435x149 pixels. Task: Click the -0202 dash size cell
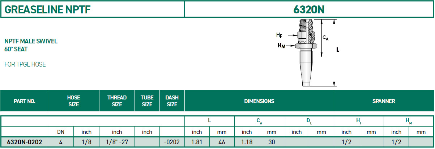pyautogui.click(x=172, y=142)
